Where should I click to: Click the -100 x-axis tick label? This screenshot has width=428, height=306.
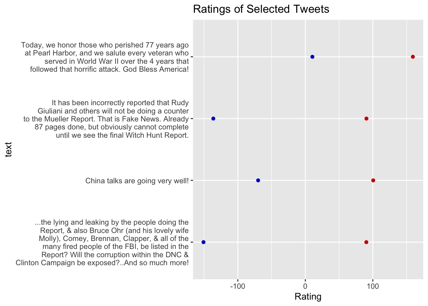pos(238,286)
